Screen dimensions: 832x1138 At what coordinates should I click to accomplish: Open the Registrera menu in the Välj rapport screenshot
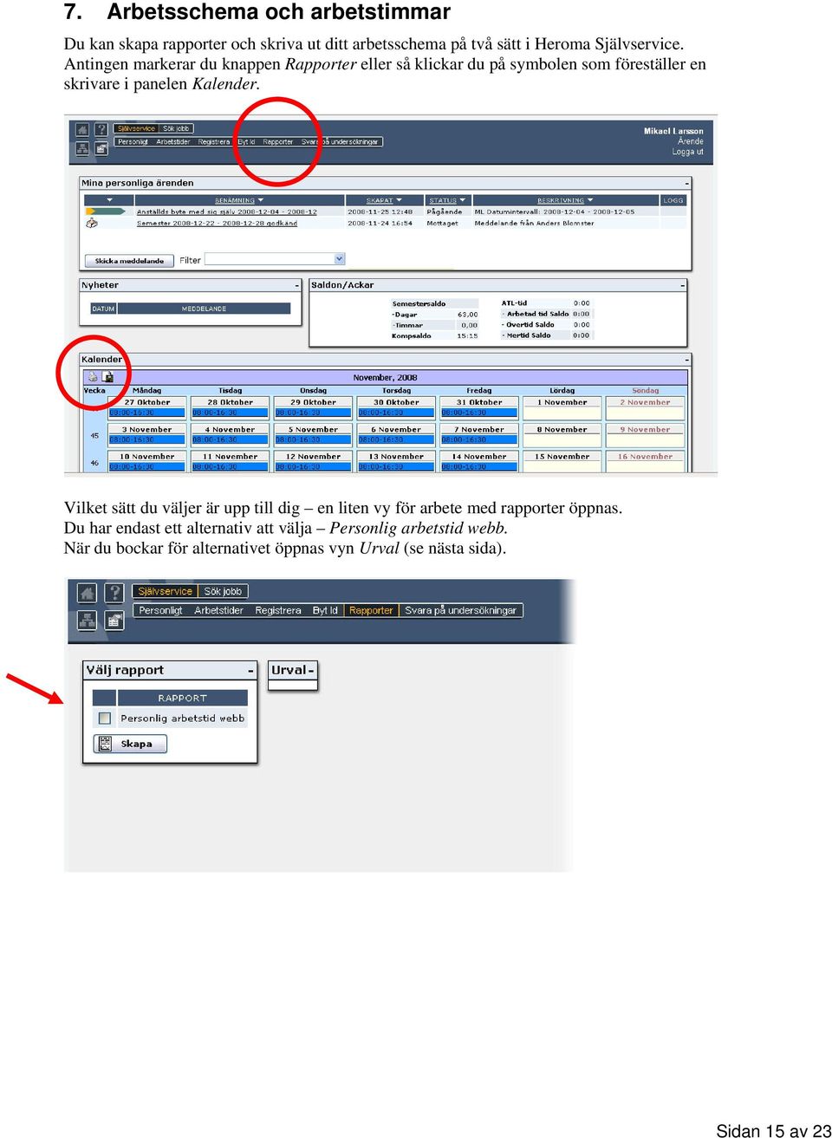[x=278, y=610]
